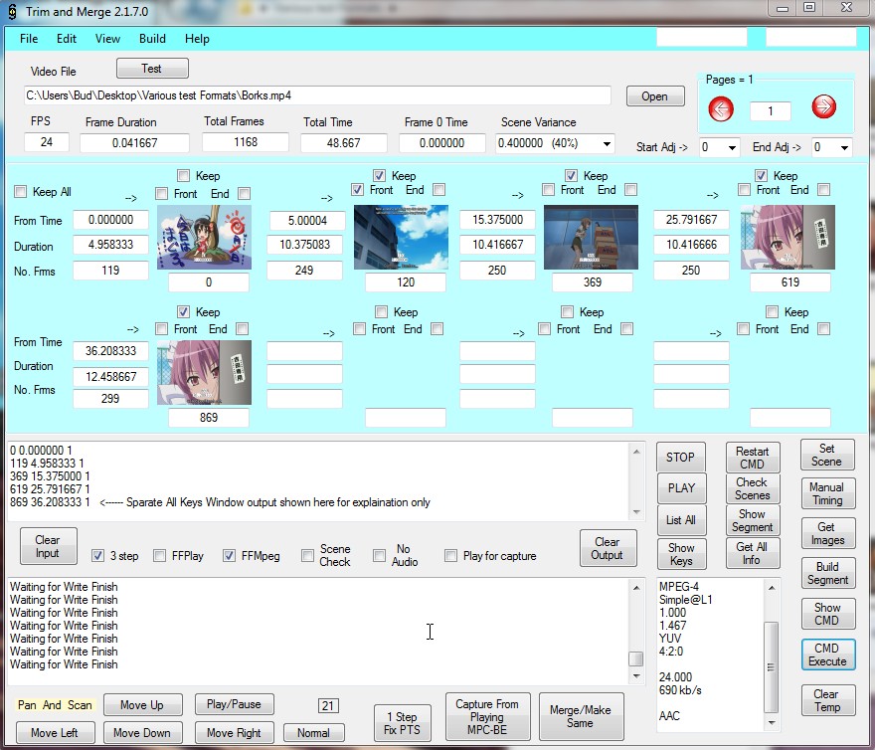Click the Clear Temp button
The image size is (875, 750).
click(x=827, y=700)
